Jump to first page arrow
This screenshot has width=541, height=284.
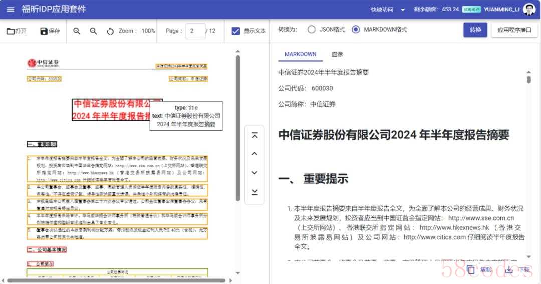(254, 135)
